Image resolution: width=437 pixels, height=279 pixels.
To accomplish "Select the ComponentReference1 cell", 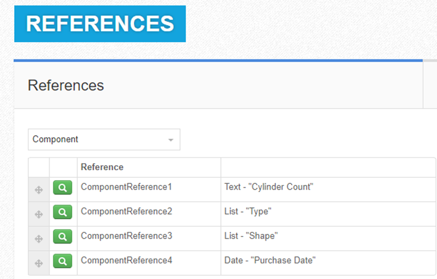I will (149, 190).
